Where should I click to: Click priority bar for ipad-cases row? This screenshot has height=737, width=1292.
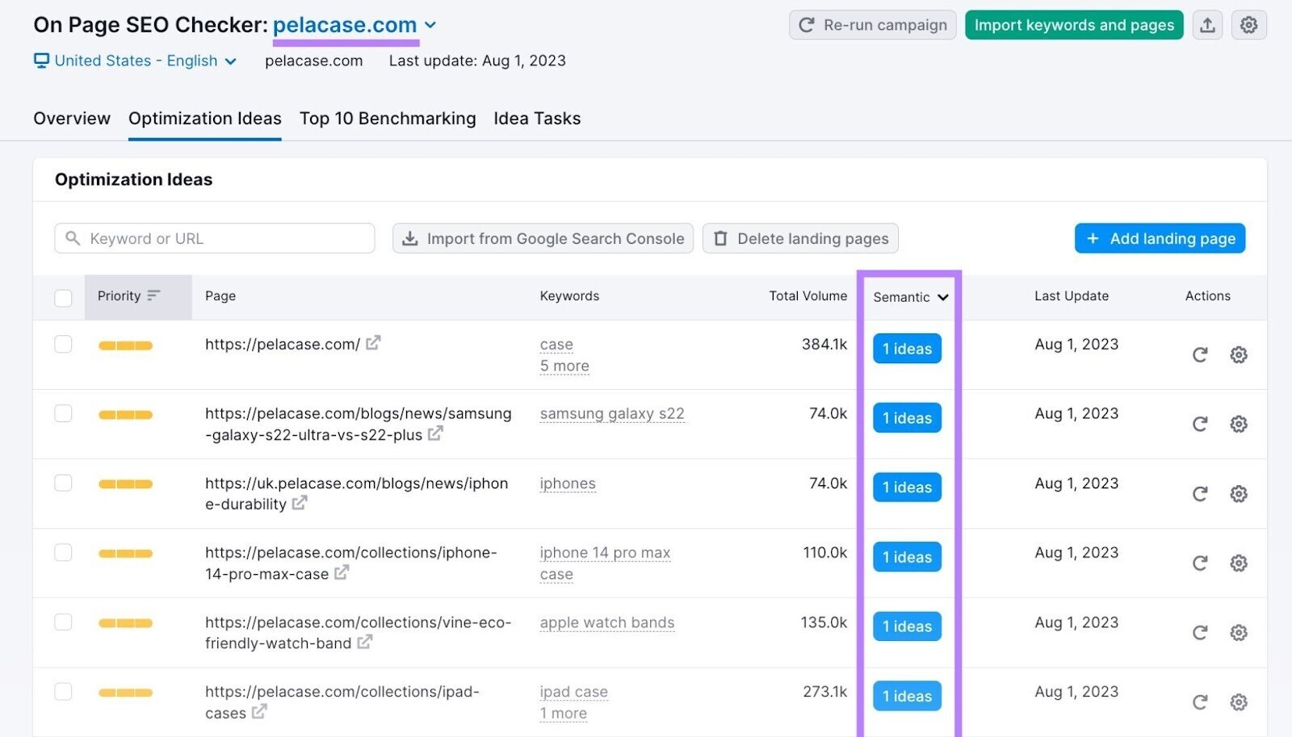pos(125,693)
